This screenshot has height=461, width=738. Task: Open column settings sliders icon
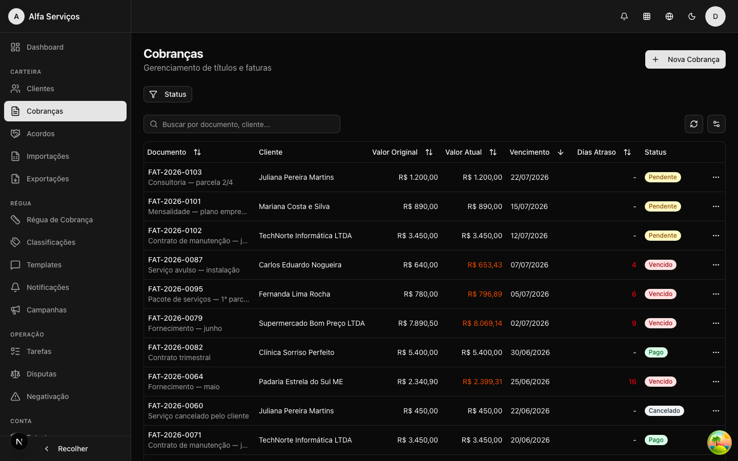tap(716, 124)
